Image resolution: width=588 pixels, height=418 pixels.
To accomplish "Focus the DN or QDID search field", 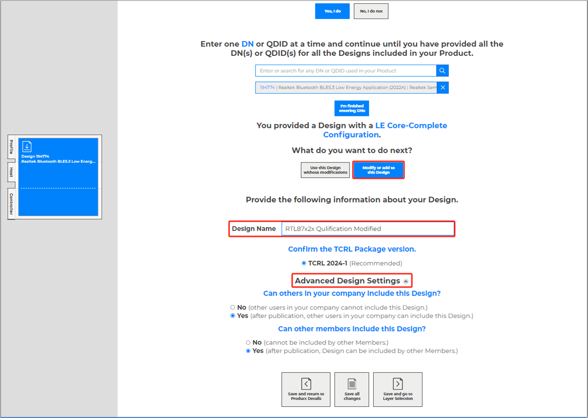I will [x=346, y=71].
